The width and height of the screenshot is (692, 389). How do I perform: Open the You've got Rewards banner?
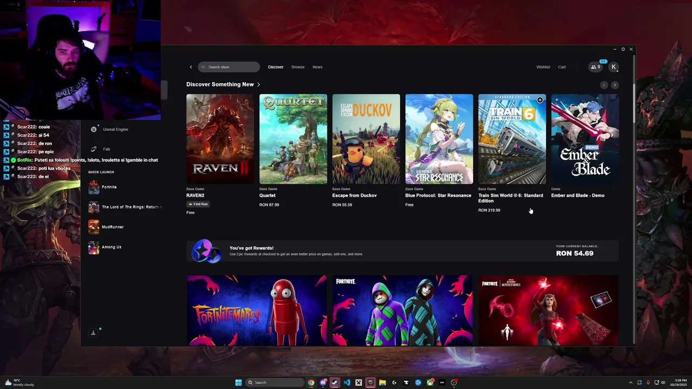coord(403,251)
